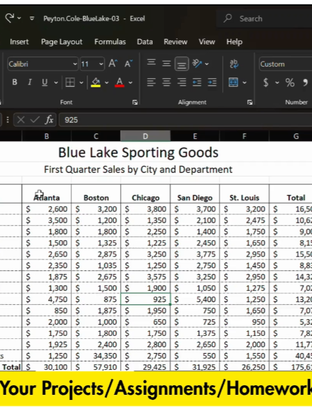312x416 pixels.
Task: Open Accounting Number Format dropdown arrow
Action: [x=277, y=83]
